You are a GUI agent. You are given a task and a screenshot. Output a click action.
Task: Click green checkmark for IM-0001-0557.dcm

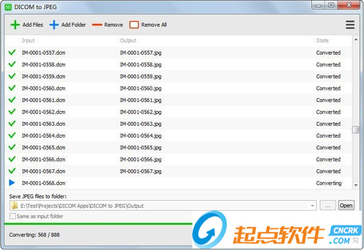(x=12, y=52)
